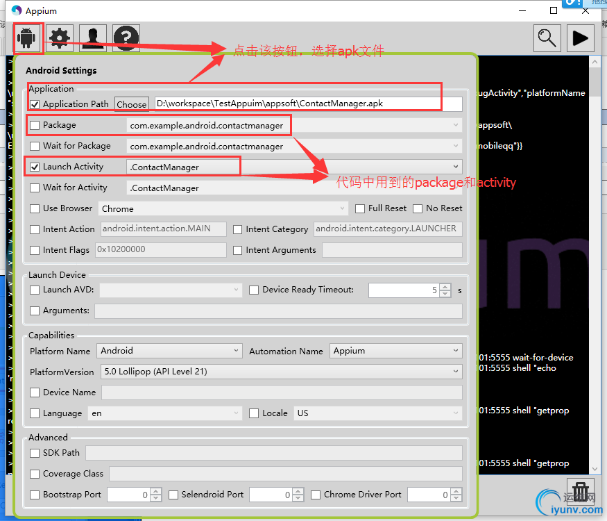
Task: Expand the PlatformVersion dropdown
Action: pyautogui.click(x=282, y=372)
